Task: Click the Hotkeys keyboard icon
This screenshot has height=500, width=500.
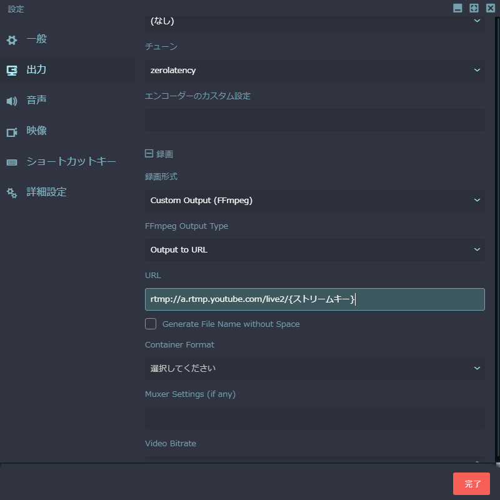Action: point(12,162)
